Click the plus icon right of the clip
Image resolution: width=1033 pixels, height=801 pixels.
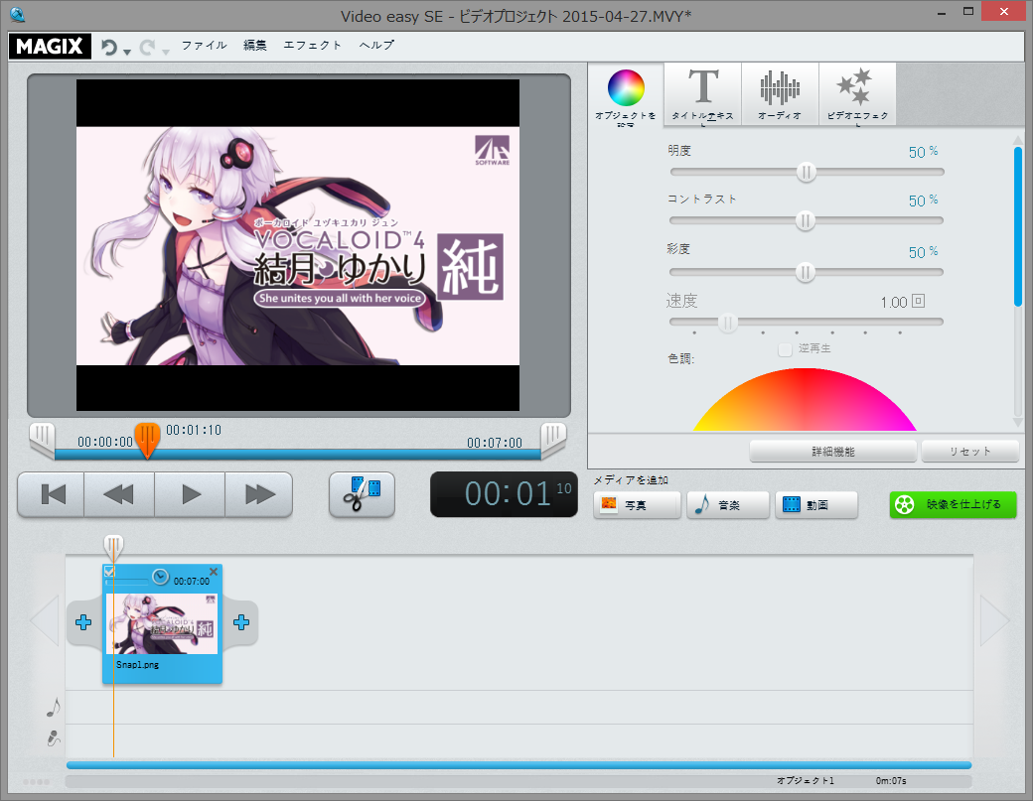tap(241, 622)
